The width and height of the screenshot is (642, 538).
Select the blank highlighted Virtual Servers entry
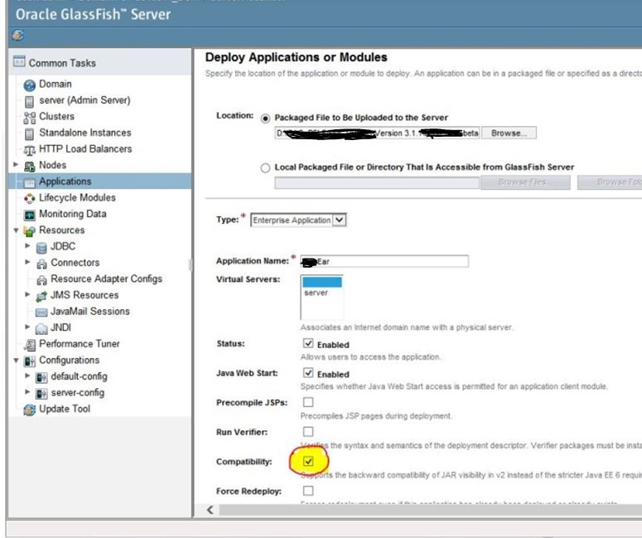321,282
